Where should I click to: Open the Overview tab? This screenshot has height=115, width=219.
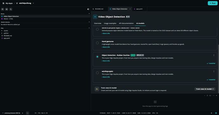pos(98,23)
